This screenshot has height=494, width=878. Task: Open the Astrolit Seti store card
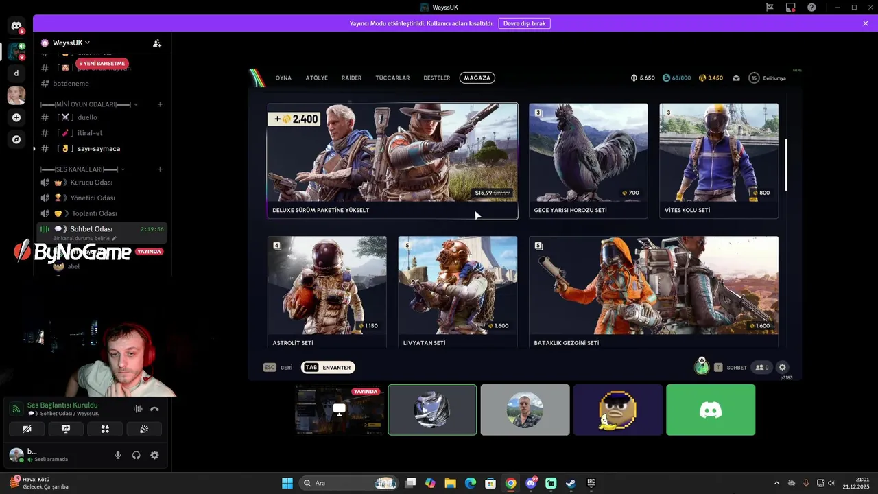[x=327, y=292]
